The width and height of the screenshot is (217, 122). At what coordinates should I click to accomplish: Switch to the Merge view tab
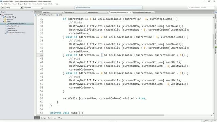coord(60,118)
